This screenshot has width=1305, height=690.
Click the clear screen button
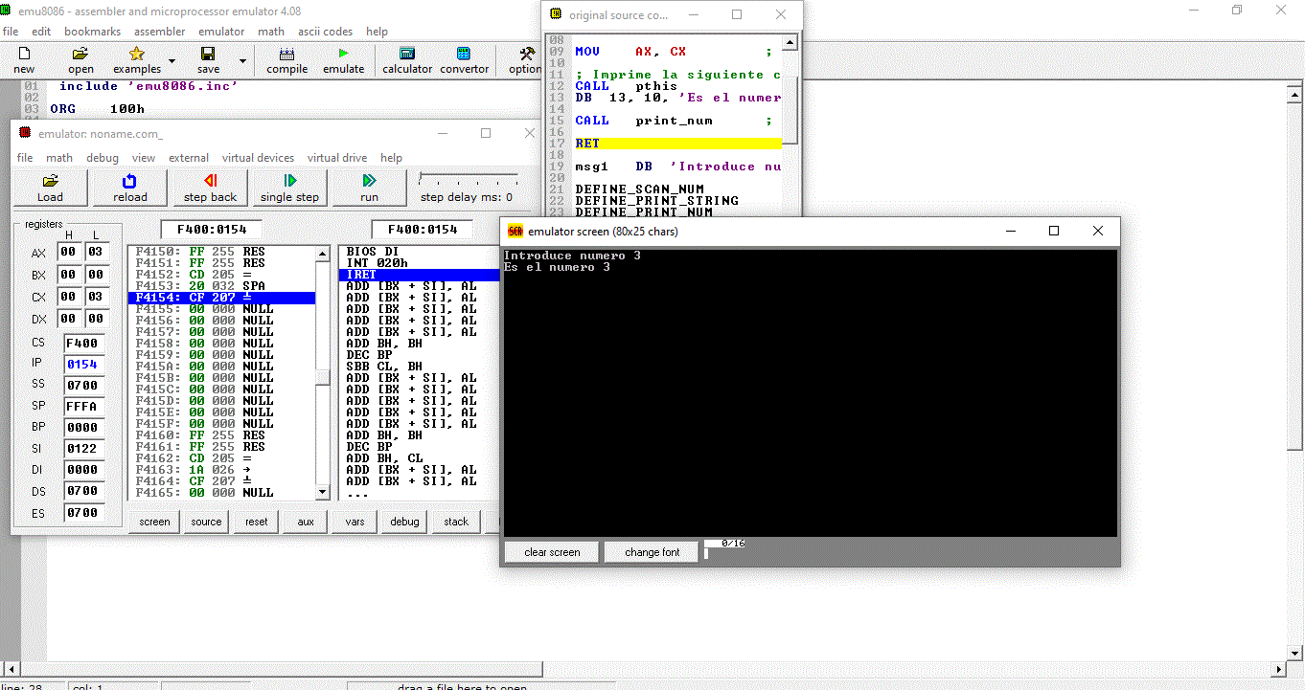tap(552, 552)
